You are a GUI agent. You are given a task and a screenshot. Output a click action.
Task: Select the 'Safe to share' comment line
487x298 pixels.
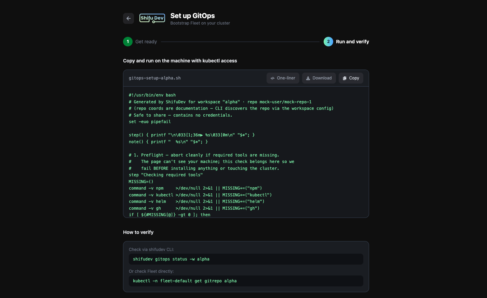pyautogui.click(x=180, y=115)
